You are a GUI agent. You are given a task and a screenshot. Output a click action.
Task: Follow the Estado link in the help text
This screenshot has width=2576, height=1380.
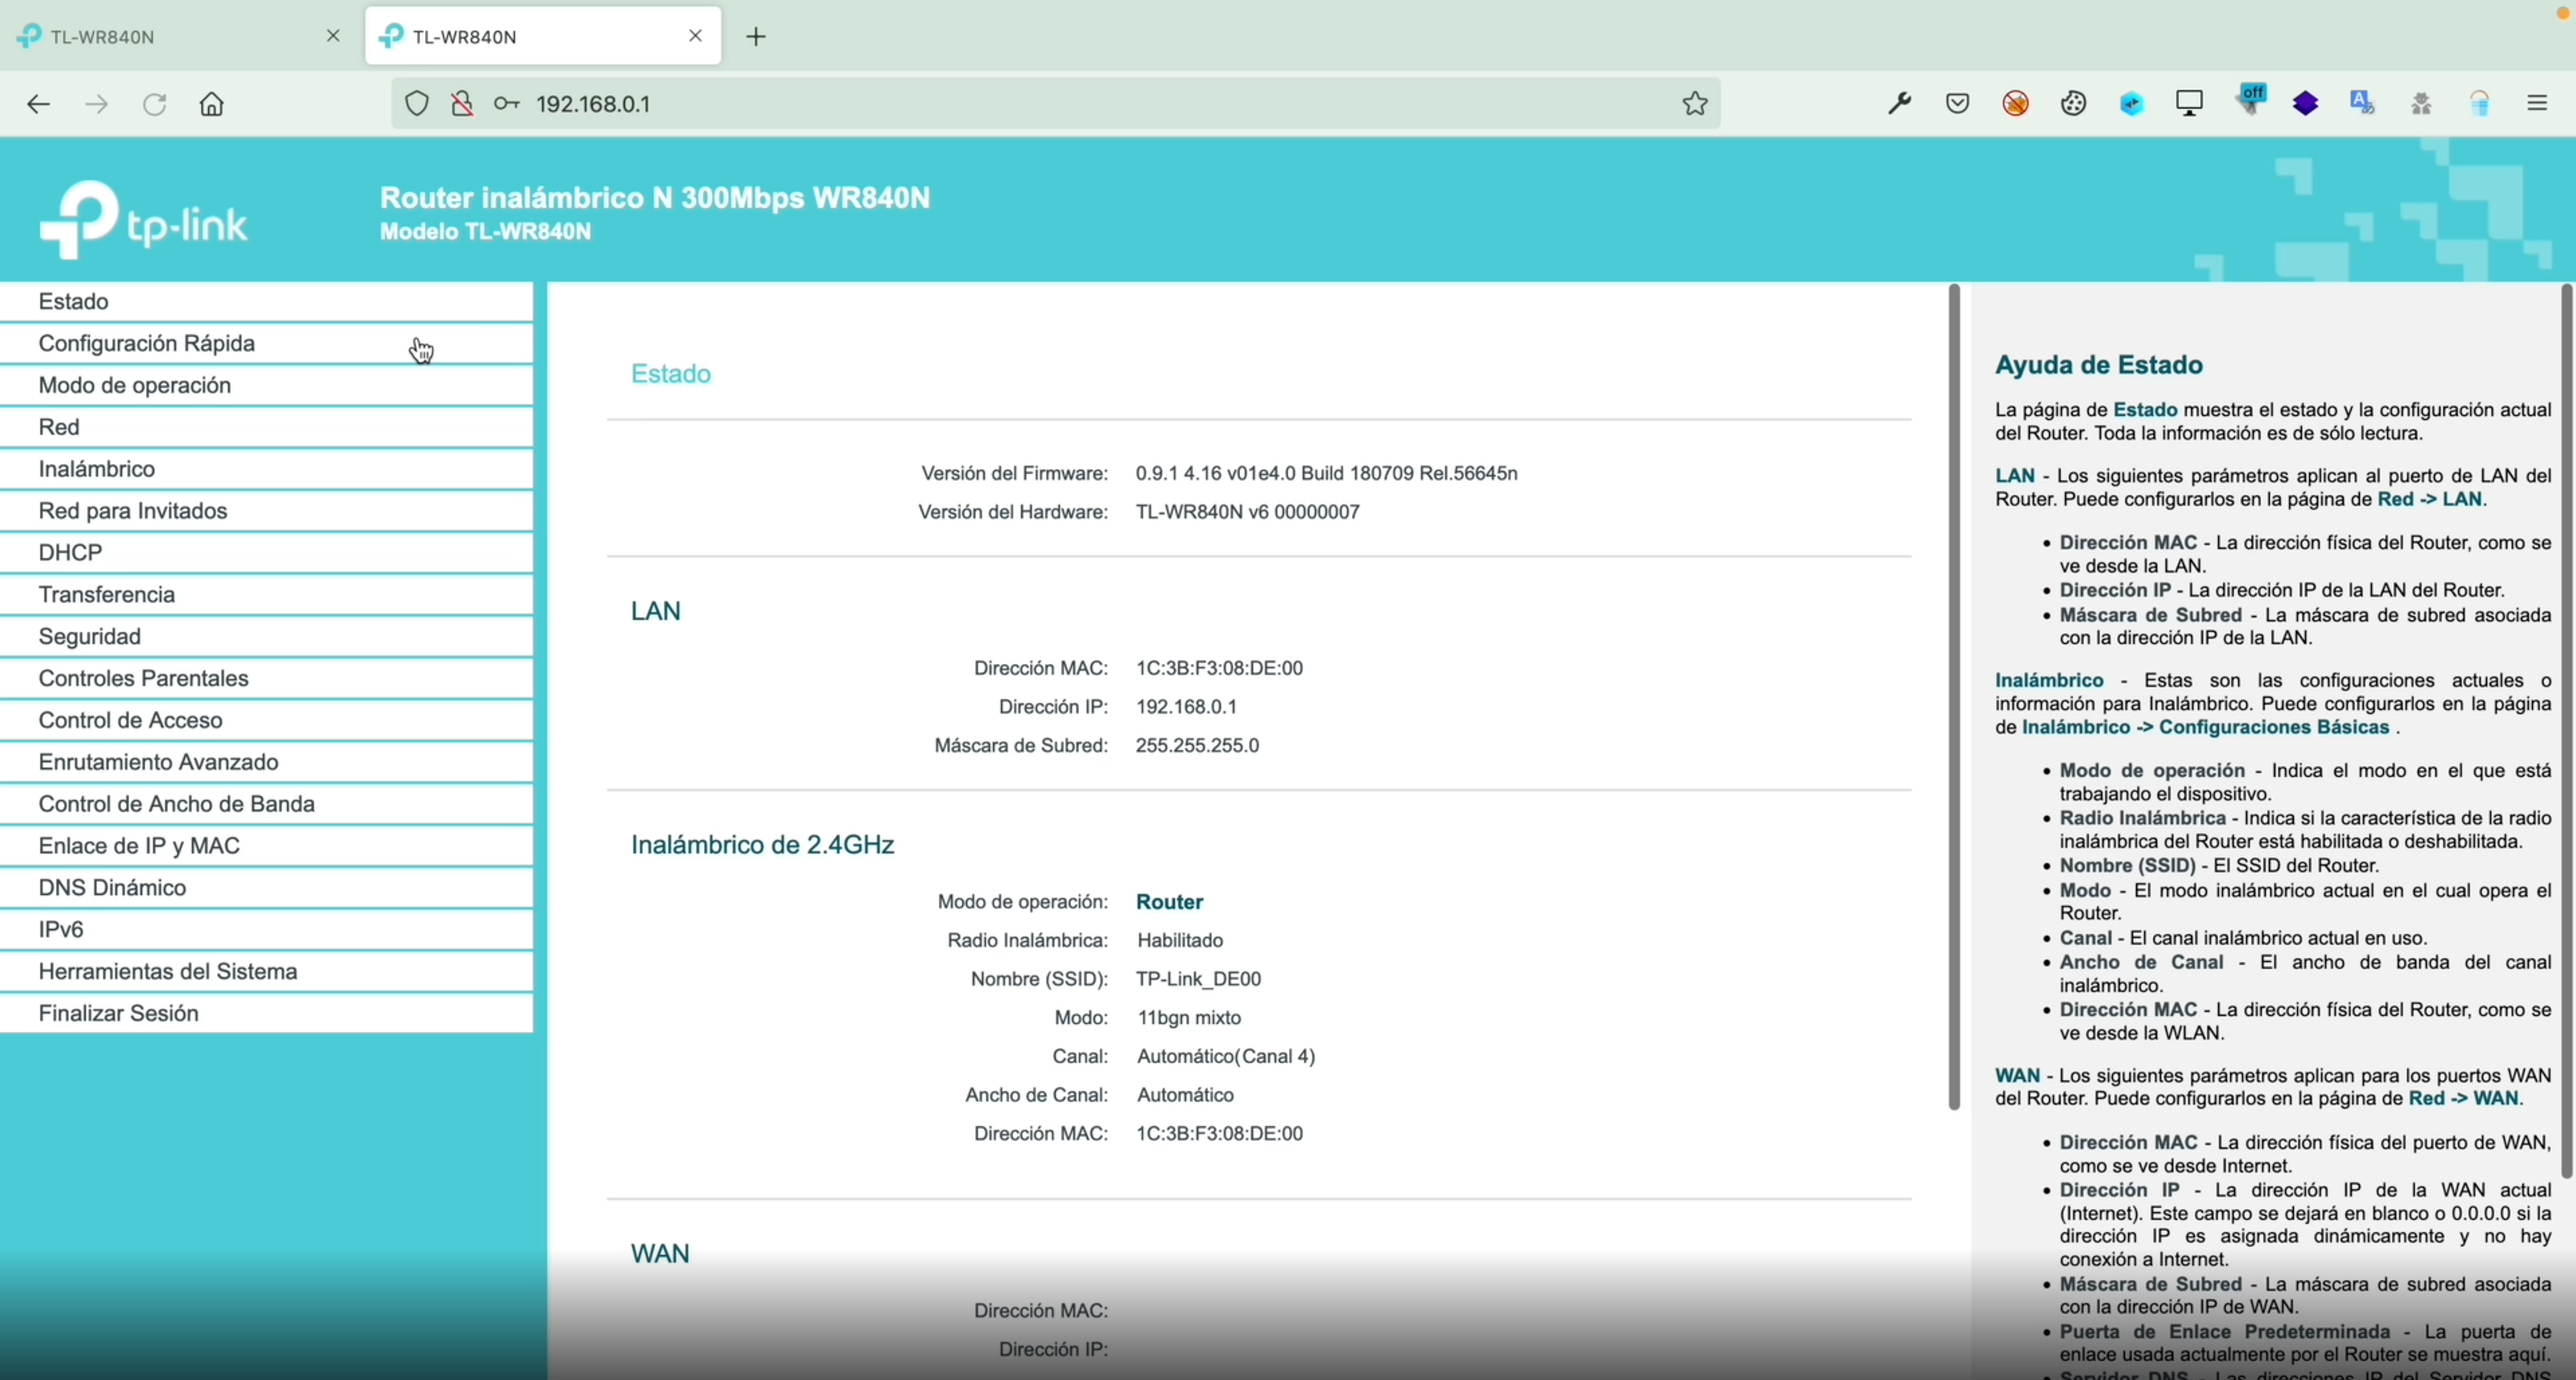2145,410
